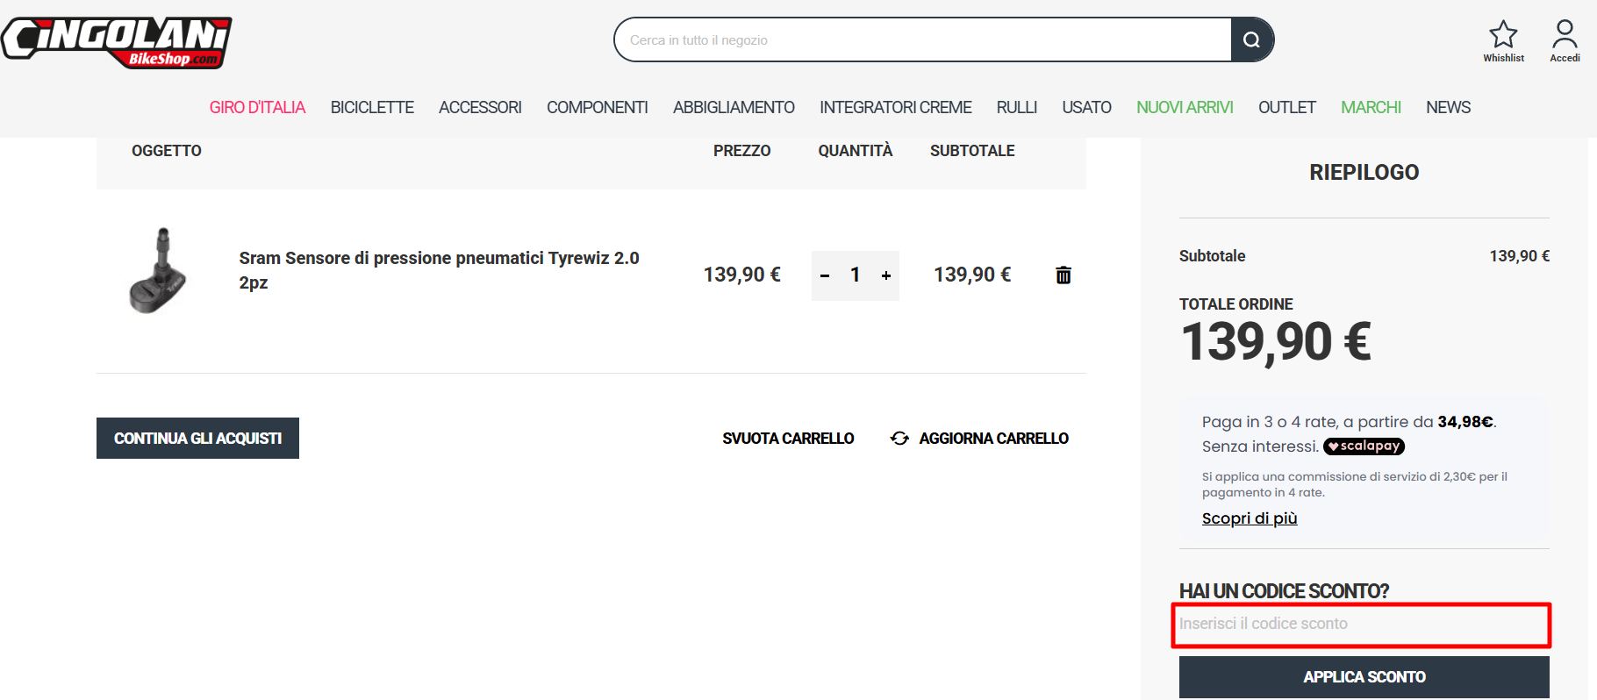Open the Whishlist star icon
The image size is (1597, 700).
pyautogui.click(x=1503, y=34)
